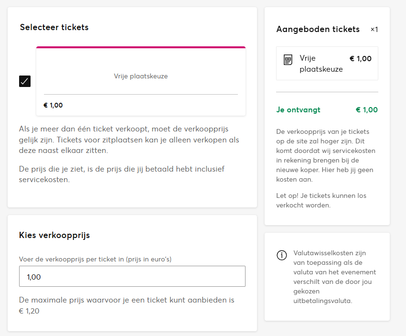Click the info circle icon
Screen dimensions: 406x336
point(282,255)
